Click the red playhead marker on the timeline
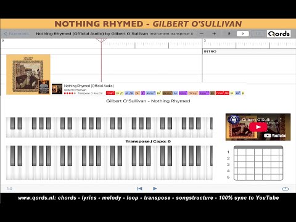This screenshot has height=222, width=296. pos(101,41)
